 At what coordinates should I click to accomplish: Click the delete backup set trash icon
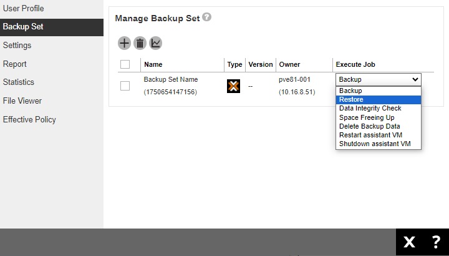[140, 43]
